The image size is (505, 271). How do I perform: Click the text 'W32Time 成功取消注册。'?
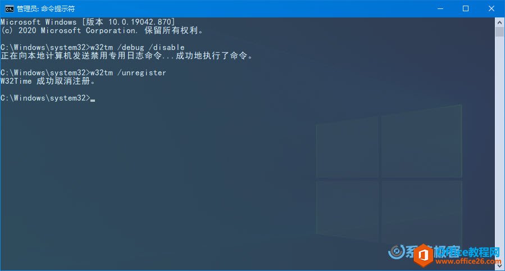coord(48,81)
